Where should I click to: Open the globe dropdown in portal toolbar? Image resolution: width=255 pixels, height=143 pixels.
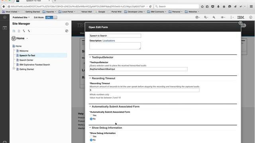coord(198,17)
